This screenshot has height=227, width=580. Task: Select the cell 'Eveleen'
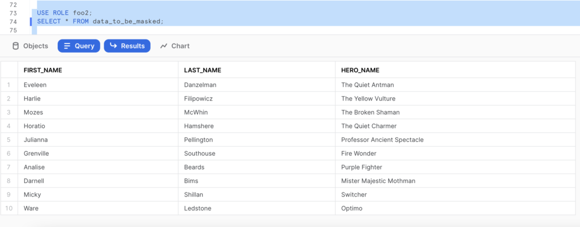[x=98, y=85]
